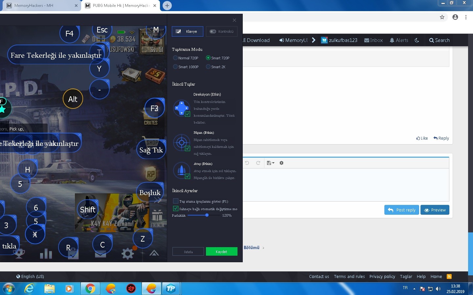The image size is (473, 295).
Task: Open a new Chrome tab
Action: 167,6
